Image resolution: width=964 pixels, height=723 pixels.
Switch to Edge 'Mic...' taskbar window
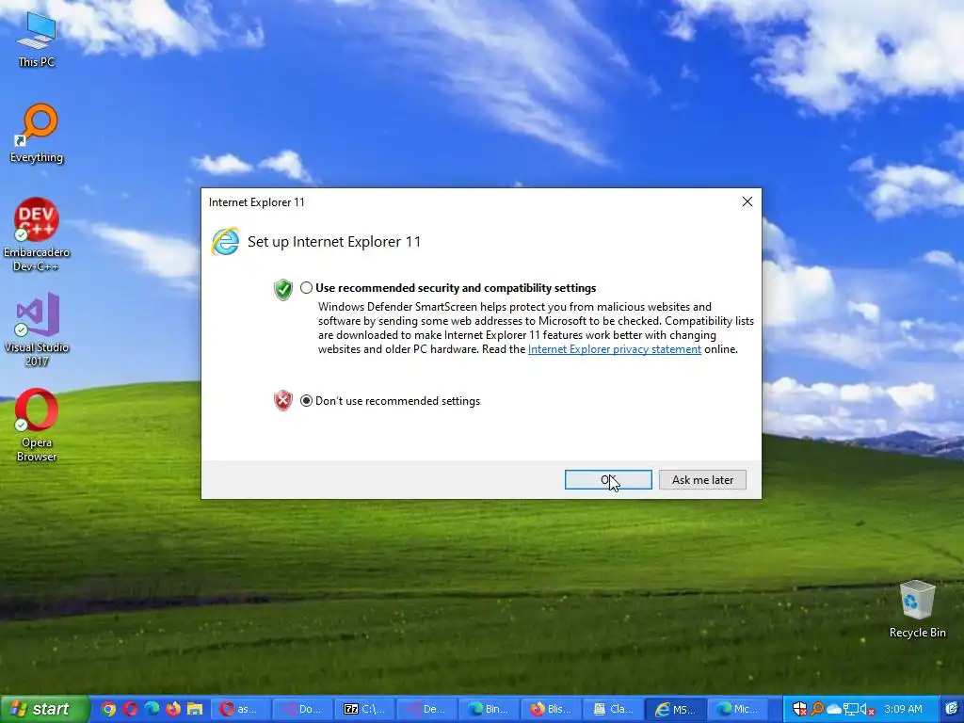coord(738,709)
